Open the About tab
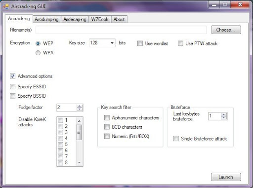The height and width of the screenshot is (188, 253). coord(119,19)
